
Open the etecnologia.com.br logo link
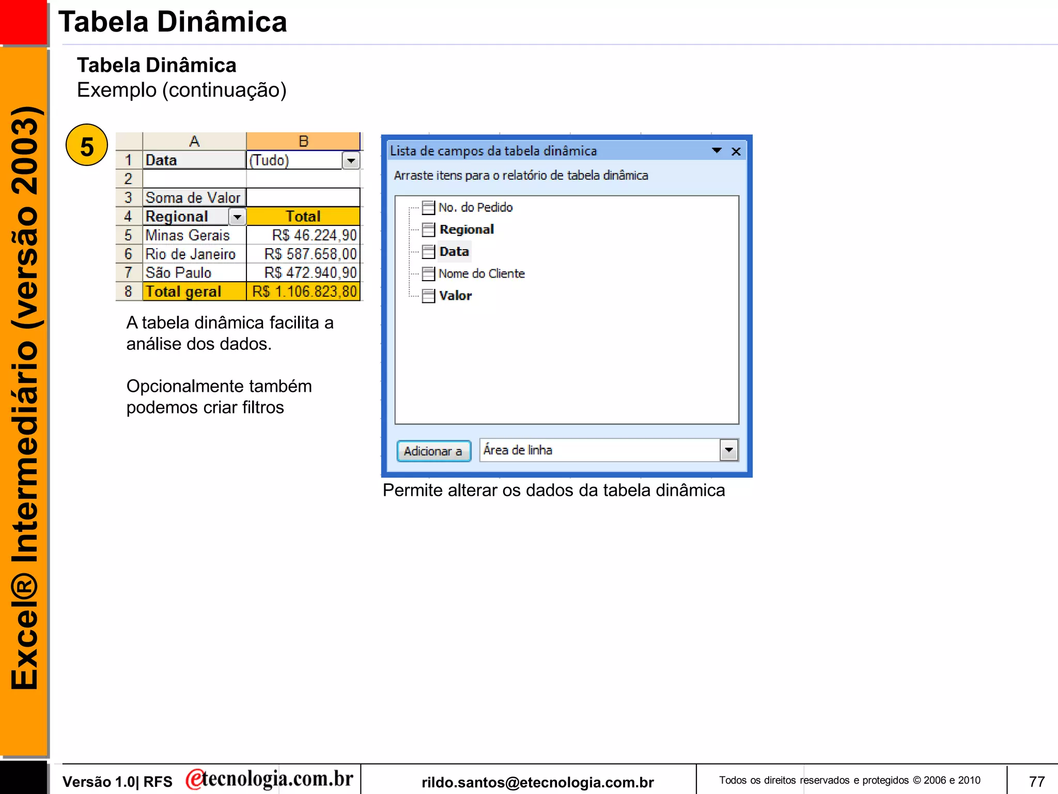(269, 779)
